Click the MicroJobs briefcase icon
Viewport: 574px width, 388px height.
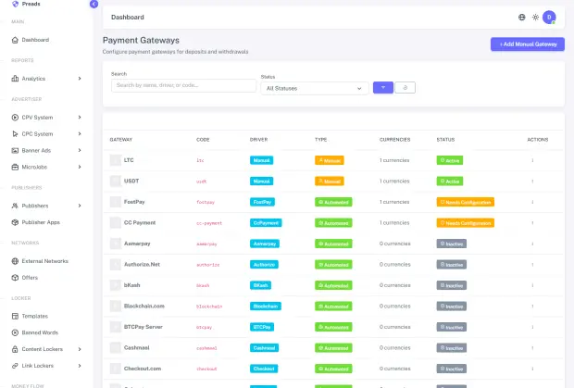pyautogui.click(x=15, y=167)
